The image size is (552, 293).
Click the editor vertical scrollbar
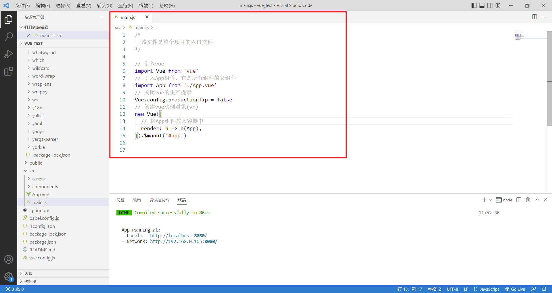click(549, 78)
